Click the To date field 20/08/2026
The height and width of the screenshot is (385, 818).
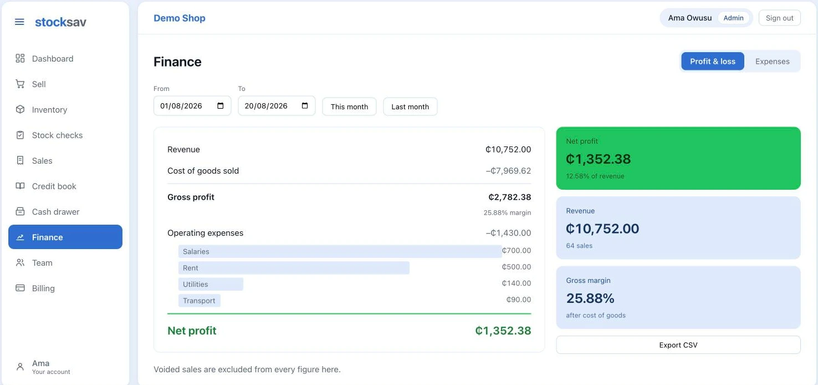(x=277, y=106)
